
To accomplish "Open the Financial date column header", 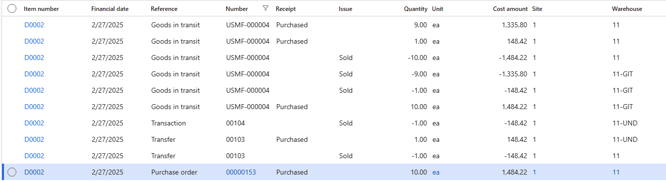I will tap(110, 9).
